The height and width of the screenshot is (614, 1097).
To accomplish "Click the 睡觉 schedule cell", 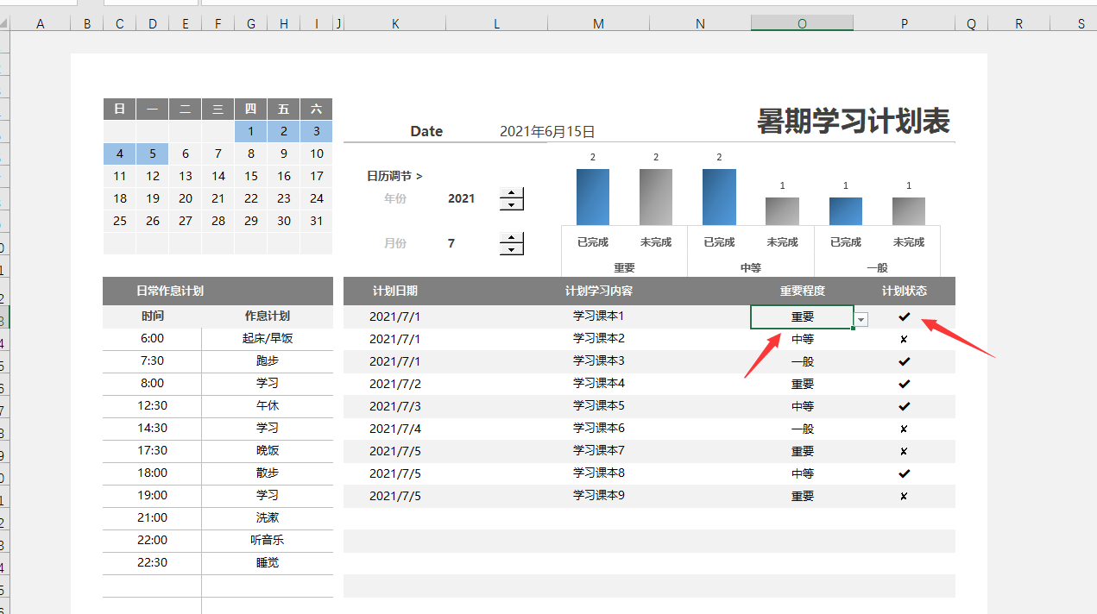I will 268,562.
